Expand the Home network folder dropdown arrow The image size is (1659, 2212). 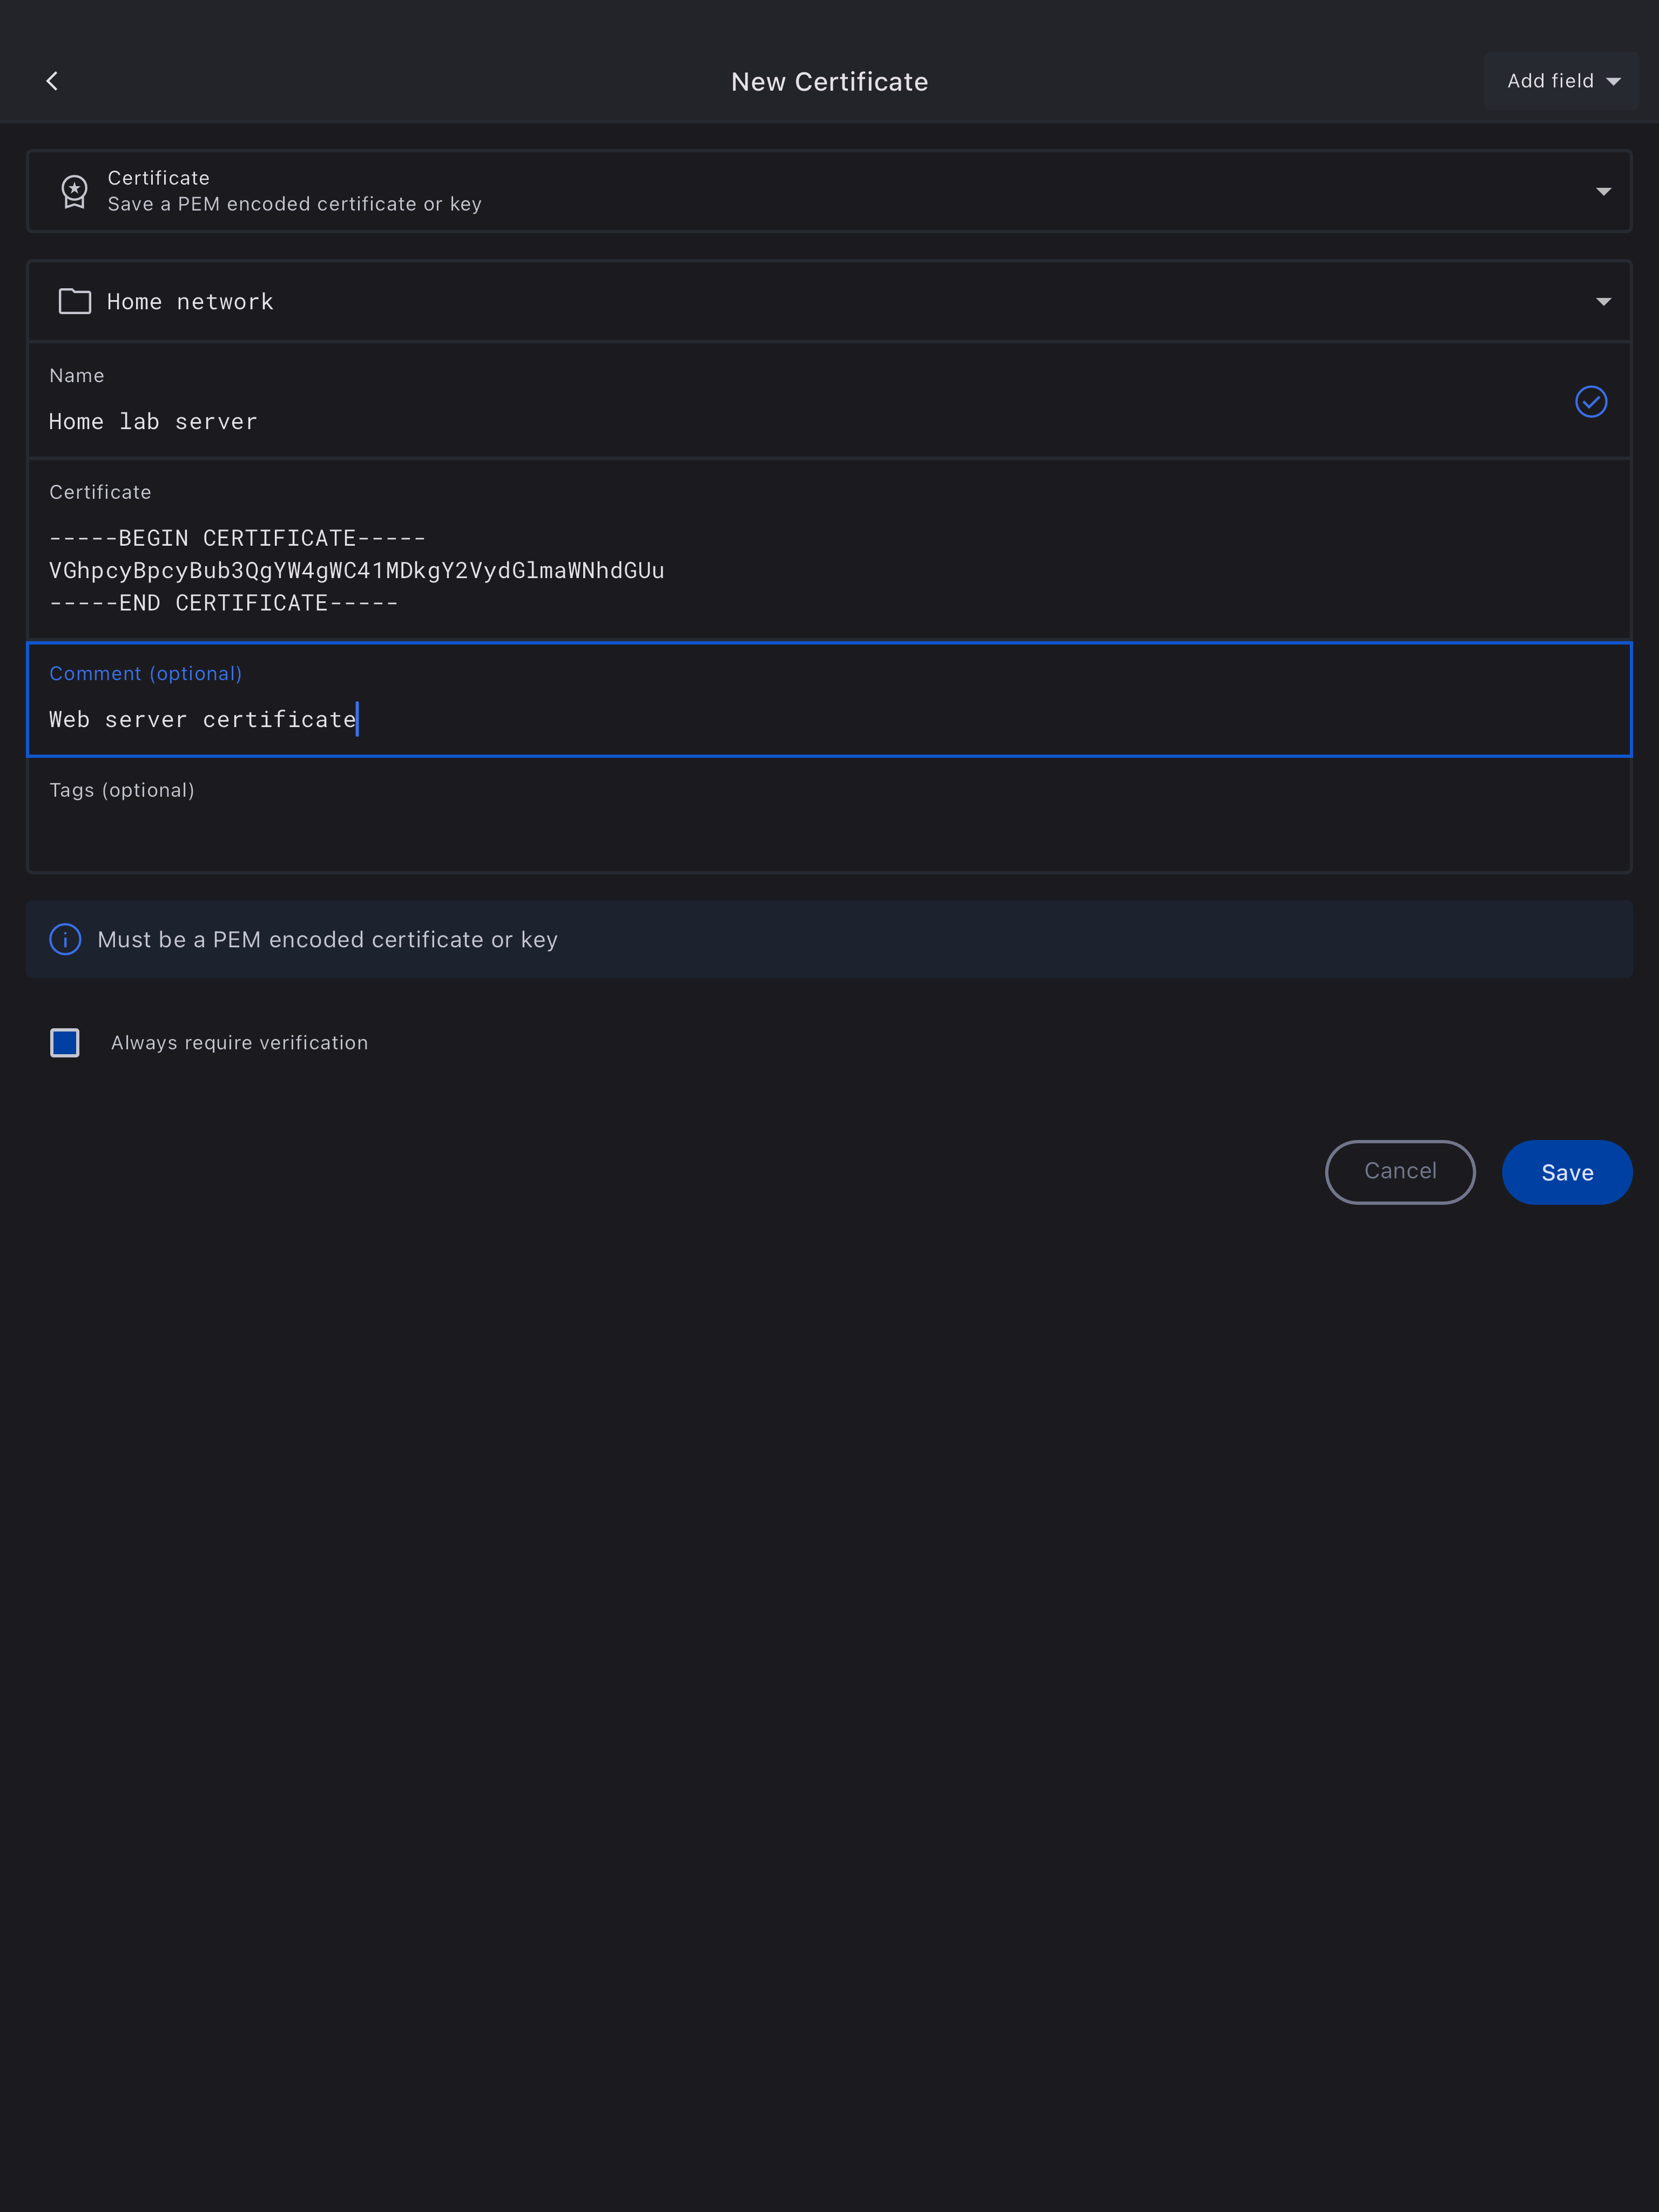click(1603, 301)
